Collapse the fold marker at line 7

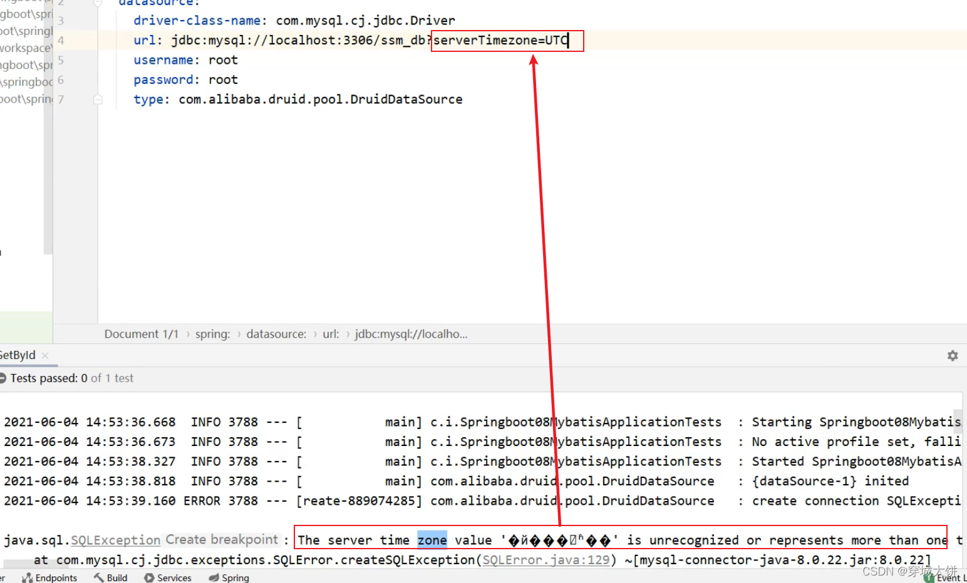98,99
